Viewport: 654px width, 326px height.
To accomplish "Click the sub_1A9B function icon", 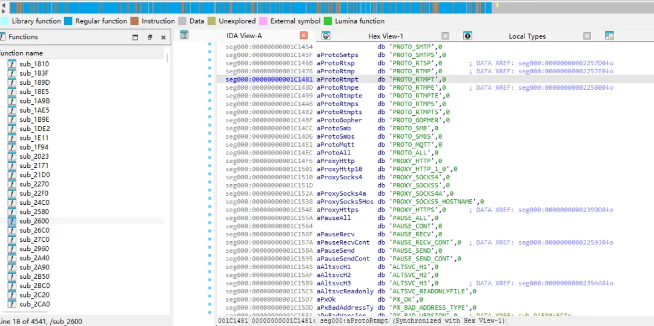I will tap(12, 101).
